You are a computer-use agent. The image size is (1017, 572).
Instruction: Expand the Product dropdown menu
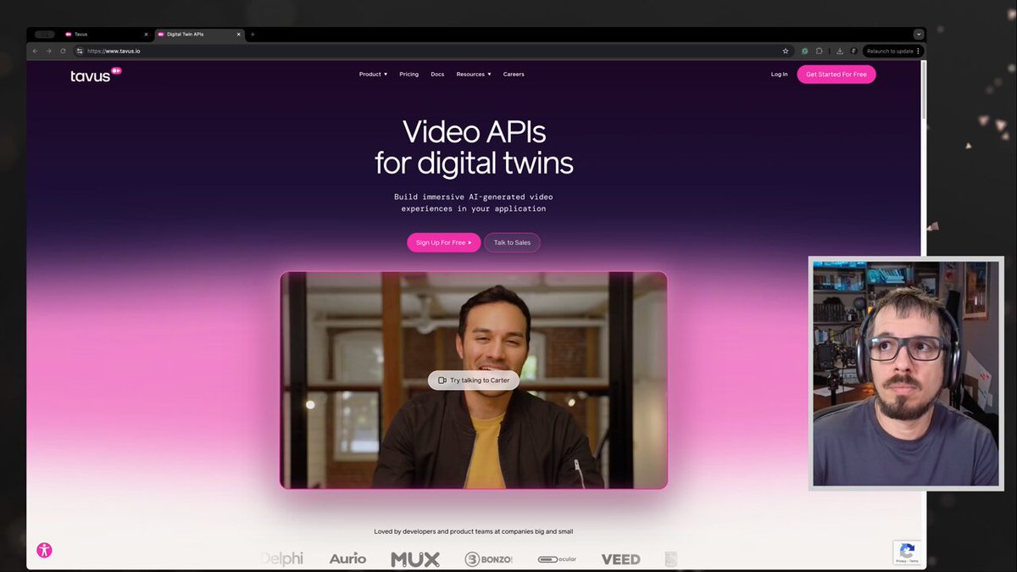coord(373,75)
